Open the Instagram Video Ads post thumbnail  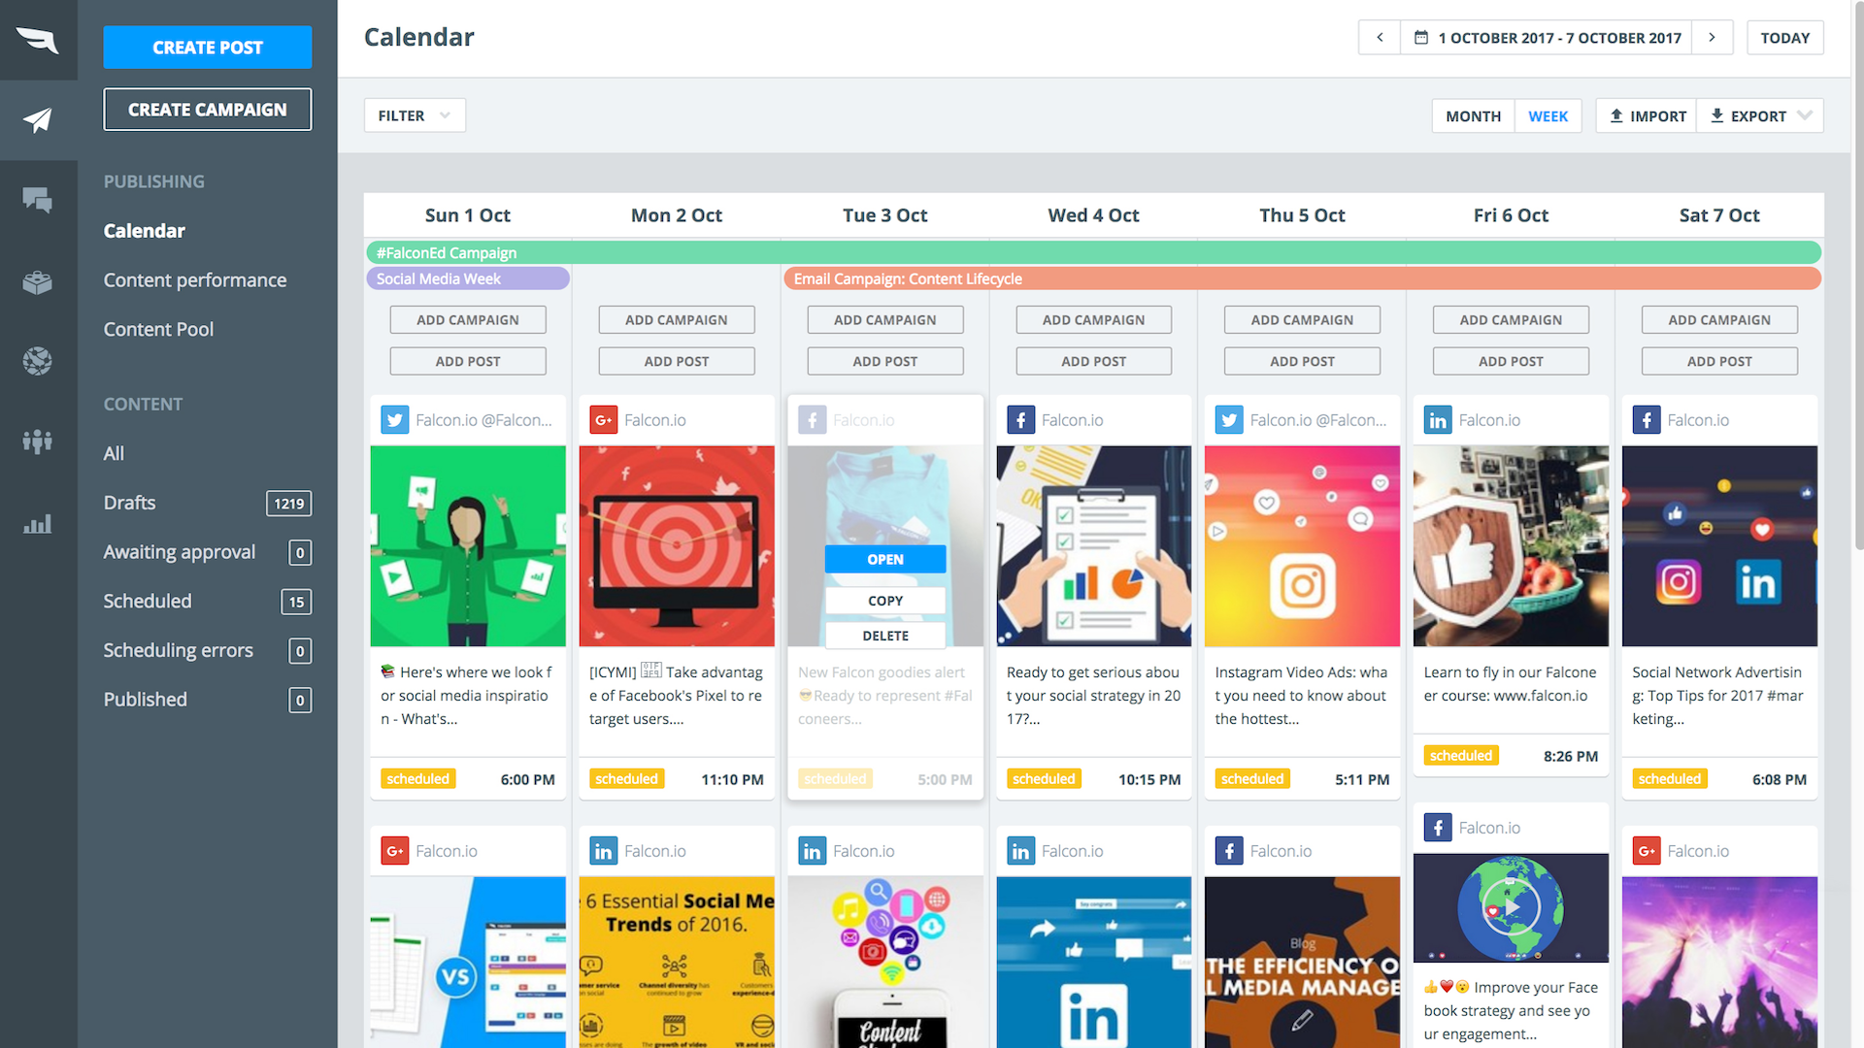1302,546
